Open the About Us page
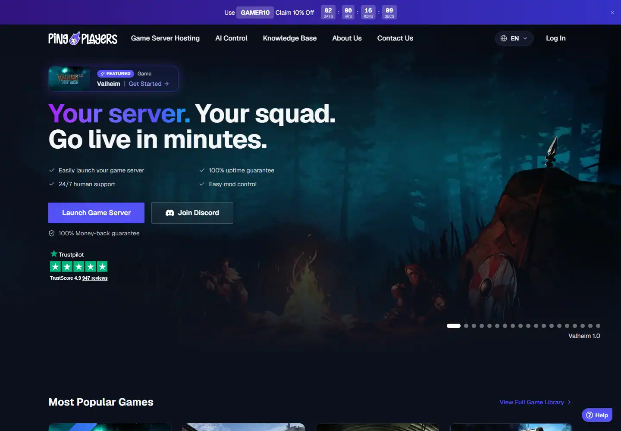621x431 pixels. pyautogui.click(x=347, y=38)
